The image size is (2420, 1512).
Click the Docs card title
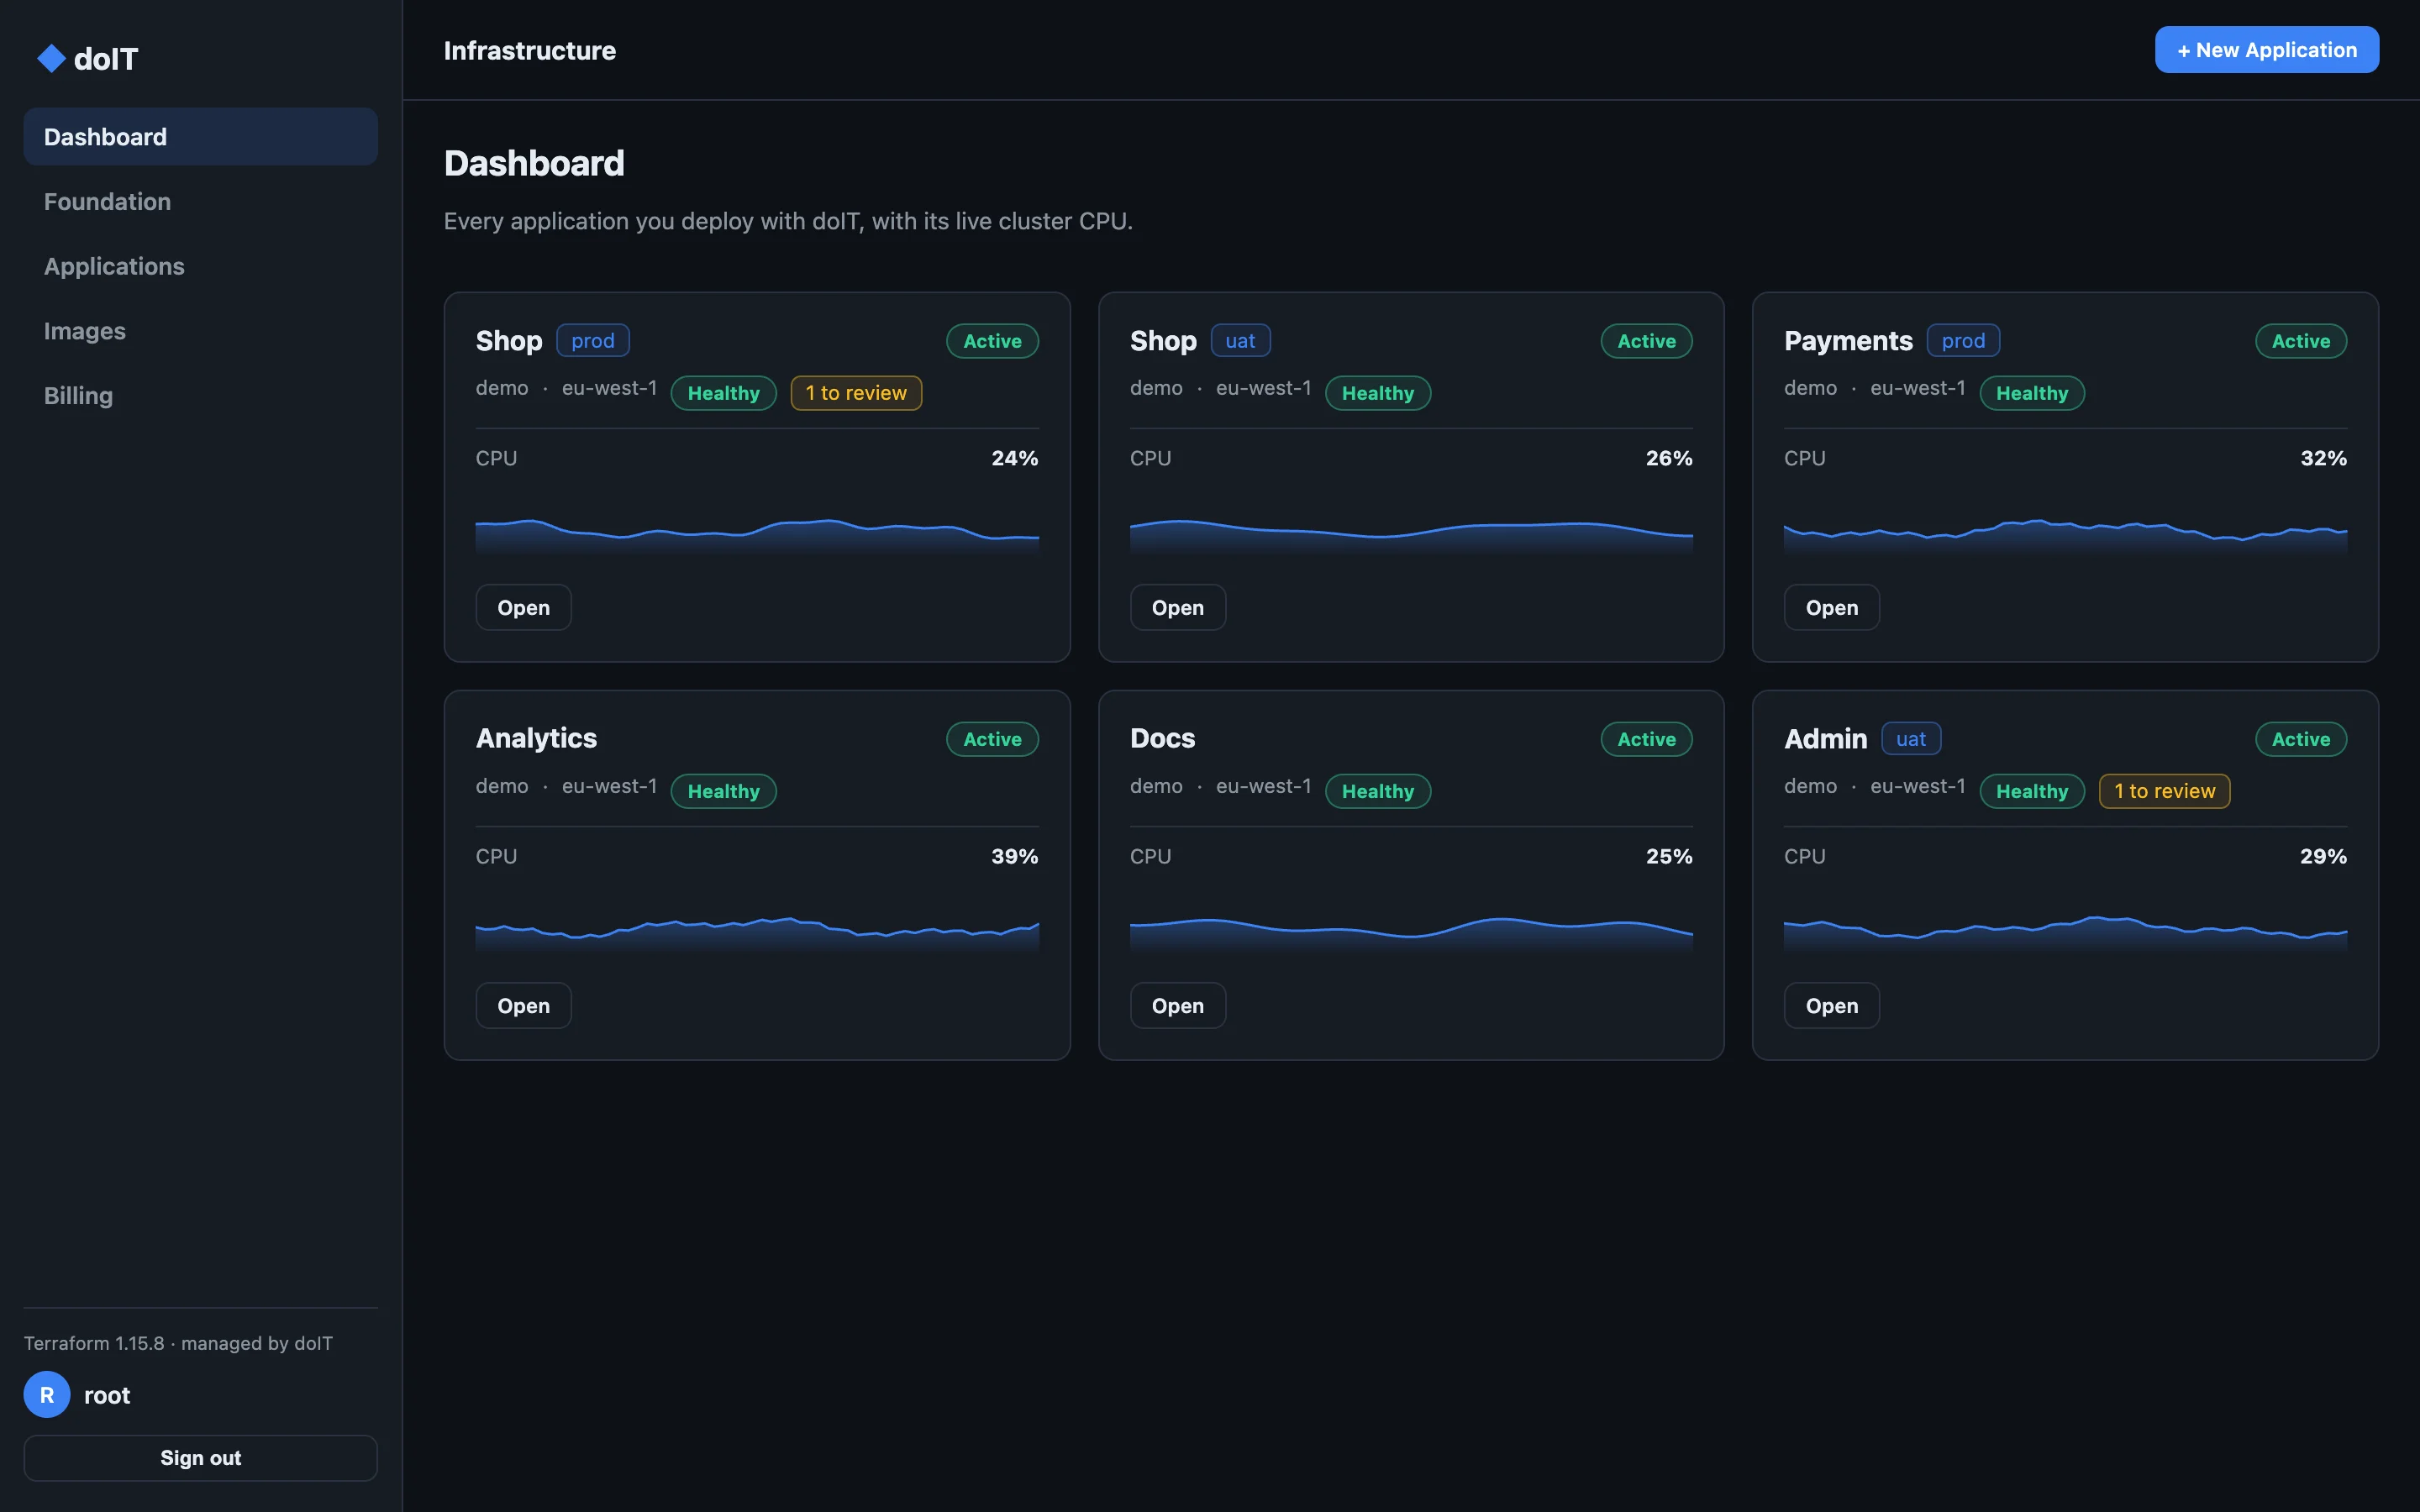pos(1162,738)
